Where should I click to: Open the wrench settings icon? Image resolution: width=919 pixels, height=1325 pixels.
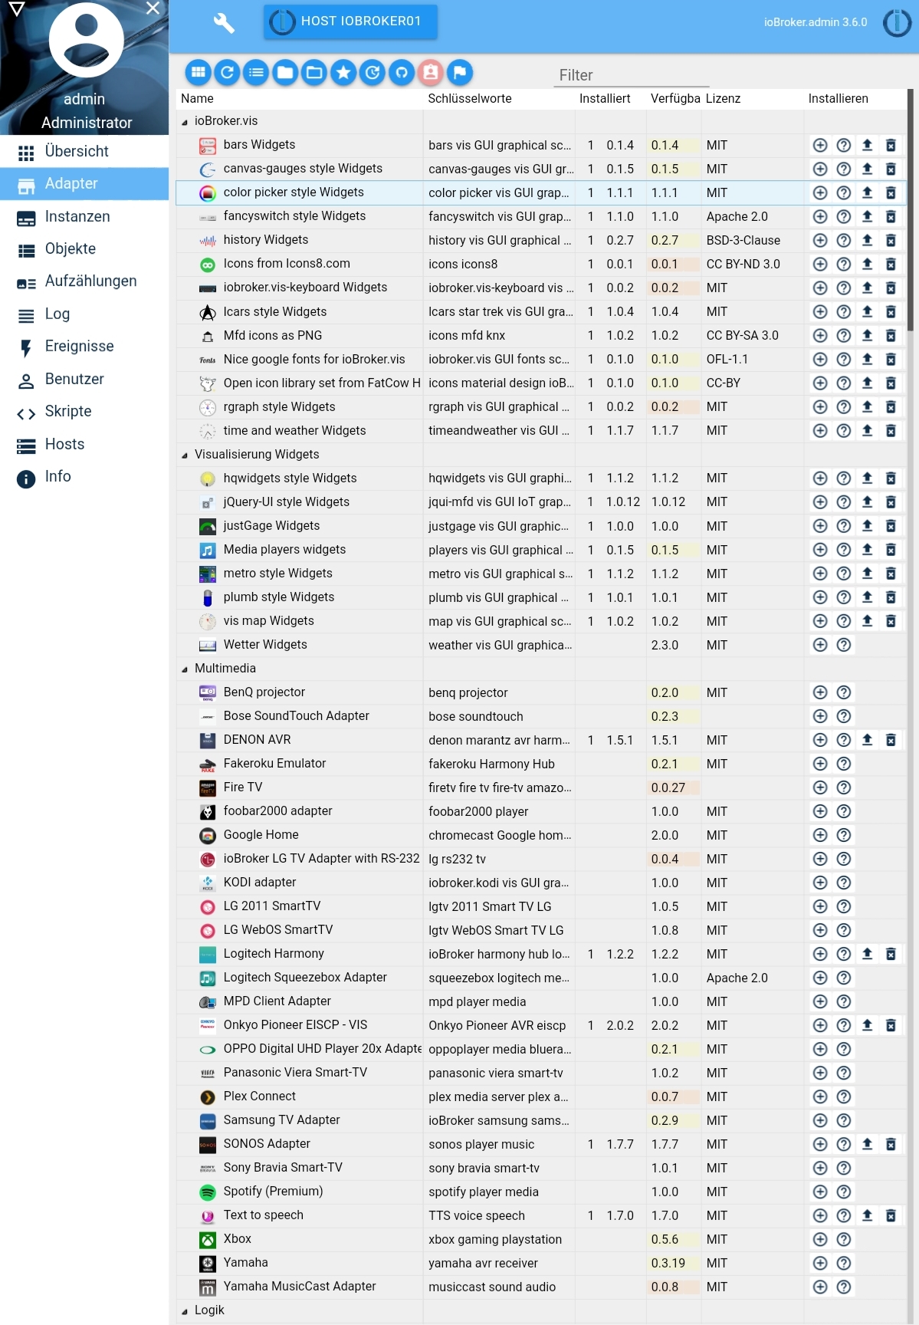(x=224, y=22)
